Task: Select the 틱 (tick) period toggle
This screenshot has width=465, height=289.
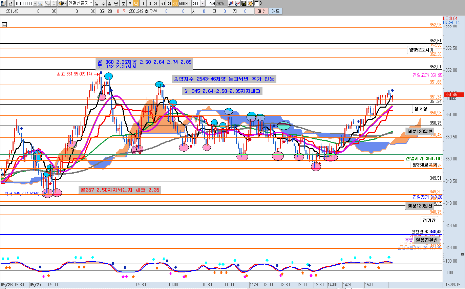Action: pyautogui.click(x=136, y=3)
